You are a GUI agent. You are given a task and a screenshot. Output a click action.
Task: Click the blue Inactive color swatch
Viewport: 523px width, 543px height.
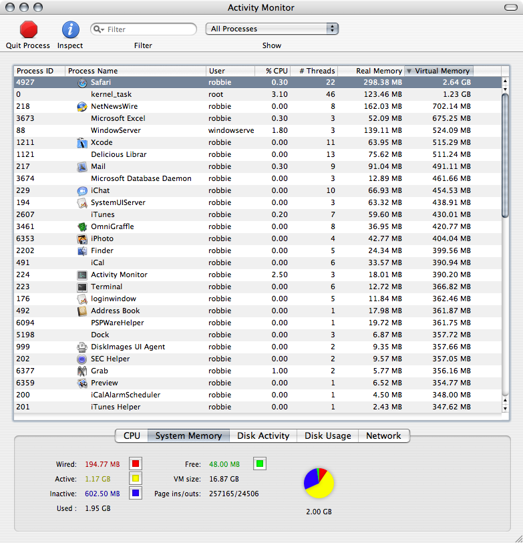[x=136, y=493]
